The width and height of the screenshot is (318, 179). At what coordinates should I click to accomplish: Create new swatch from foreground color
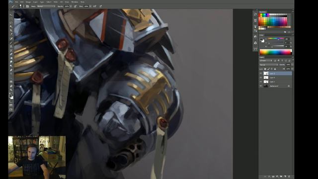(x=285, y=32)
